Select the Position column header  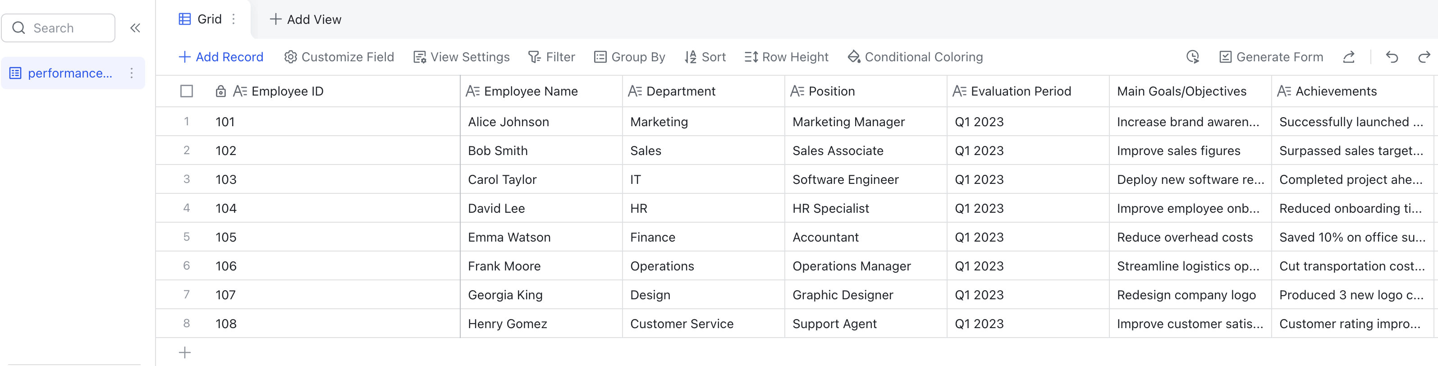[x=866, y=91]
